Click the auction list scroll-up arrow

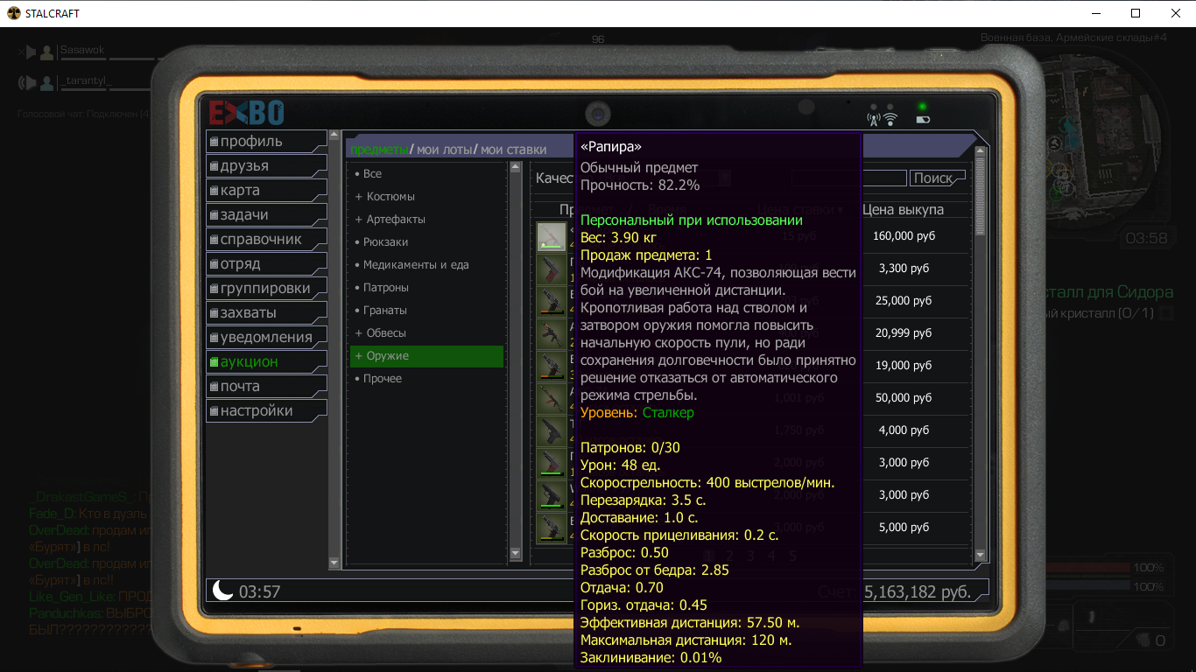[981, 153]
